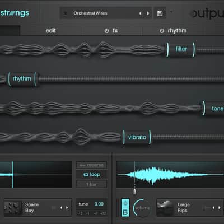Click the list icon beside Space Boy

(x=54, y=208)
